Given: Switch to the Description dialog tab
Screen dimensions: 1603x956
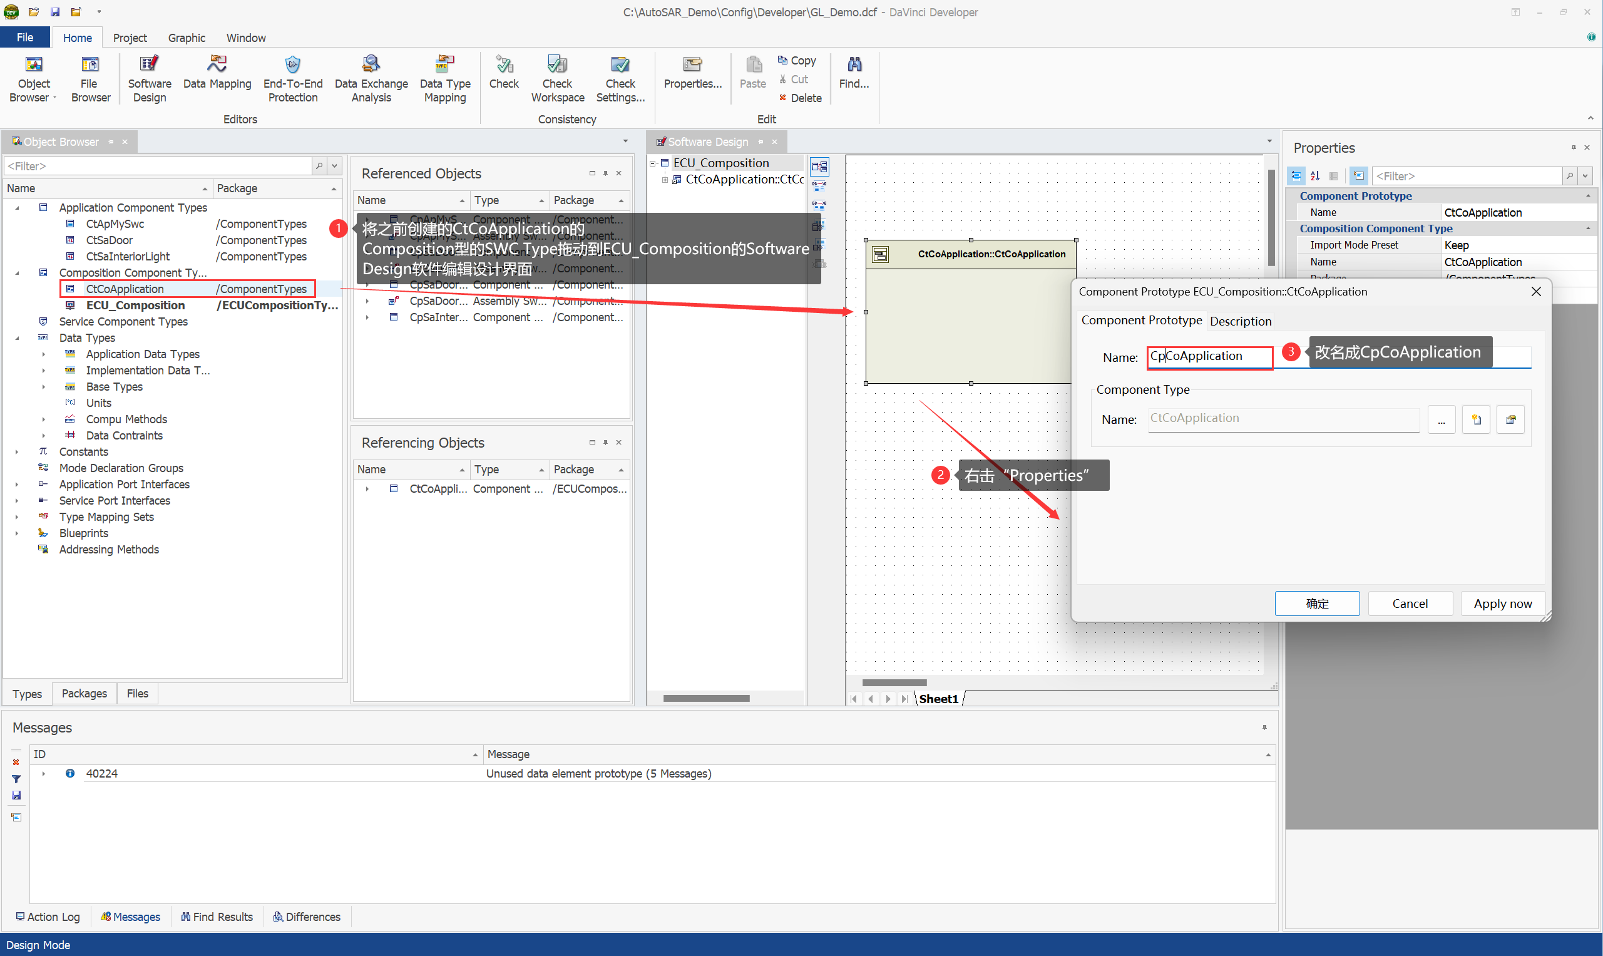Looking at the screenshot, I should coord(1241,321).
